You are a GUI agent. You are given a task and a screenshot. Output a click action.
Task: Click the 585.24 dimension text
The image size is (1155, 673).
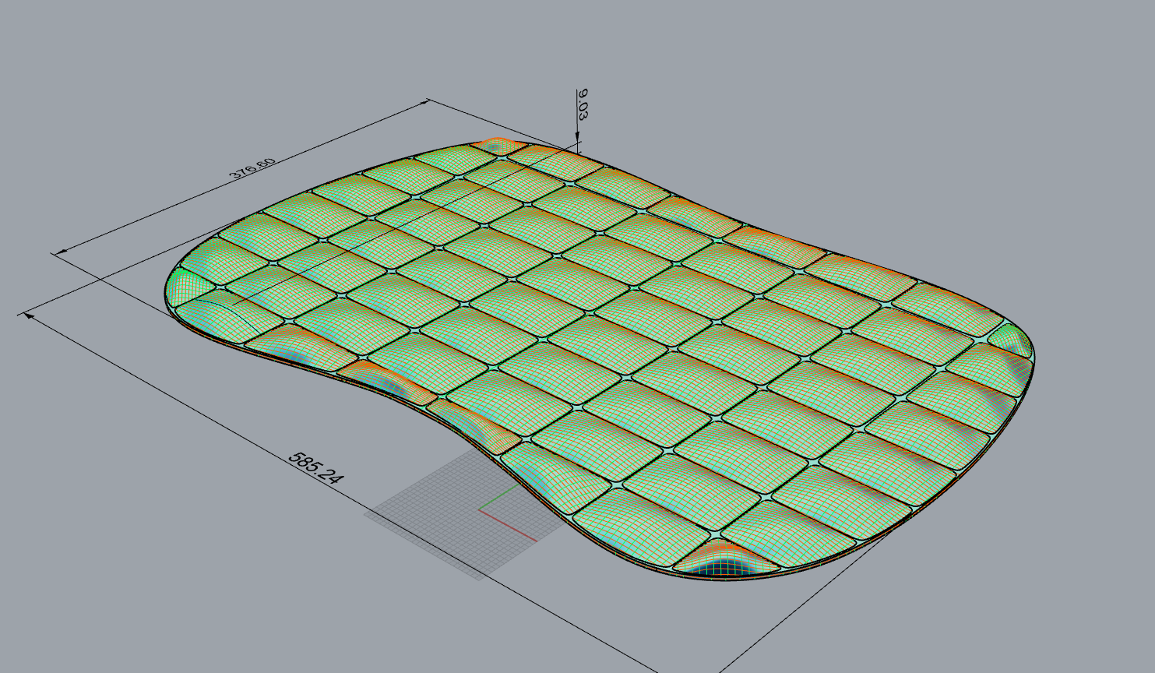[x=315, y=468]
